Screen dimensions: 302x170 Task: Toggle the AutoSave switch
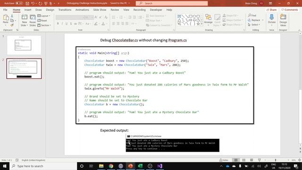click(19, 3)
